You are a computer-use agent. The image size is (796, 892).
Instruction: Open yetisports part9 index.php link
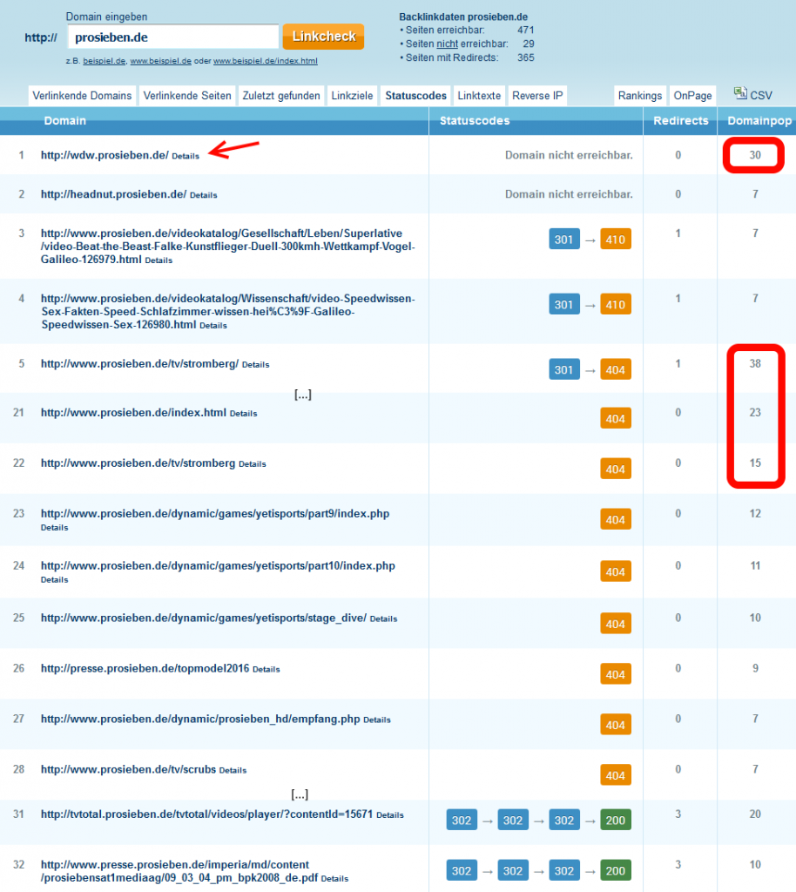(x=215, y=514)
